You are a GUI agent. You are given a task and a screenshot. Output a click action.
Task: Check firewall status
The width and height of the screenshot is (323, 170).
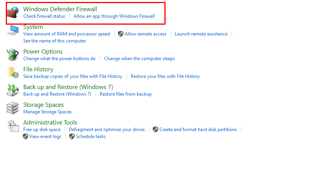44,16
